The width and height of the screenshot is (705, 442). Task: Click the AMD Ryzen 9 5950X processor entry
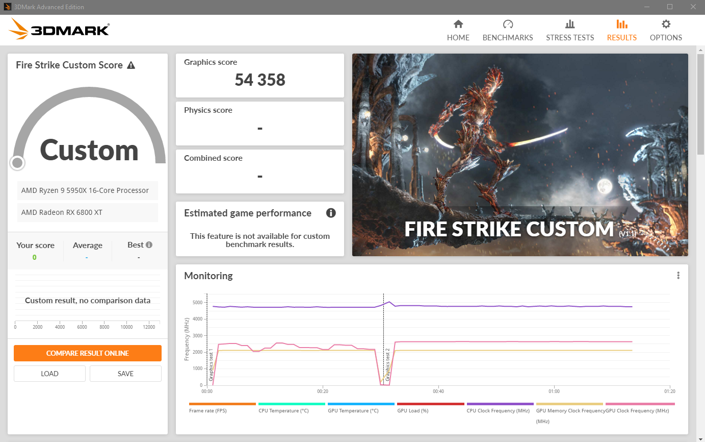click(x=88, y=190)
